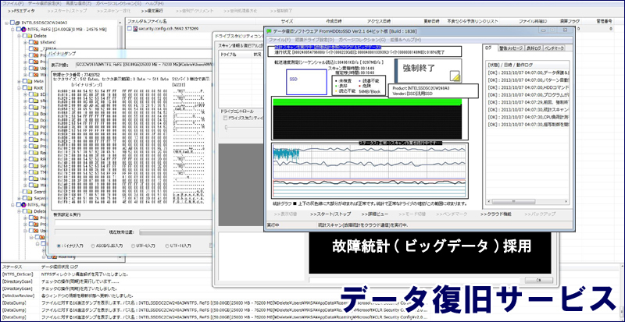Open 認識ドライブ設定(D) in the FromHDDtoSSD window
Viewport: 625px width, 322px height.
315,40
